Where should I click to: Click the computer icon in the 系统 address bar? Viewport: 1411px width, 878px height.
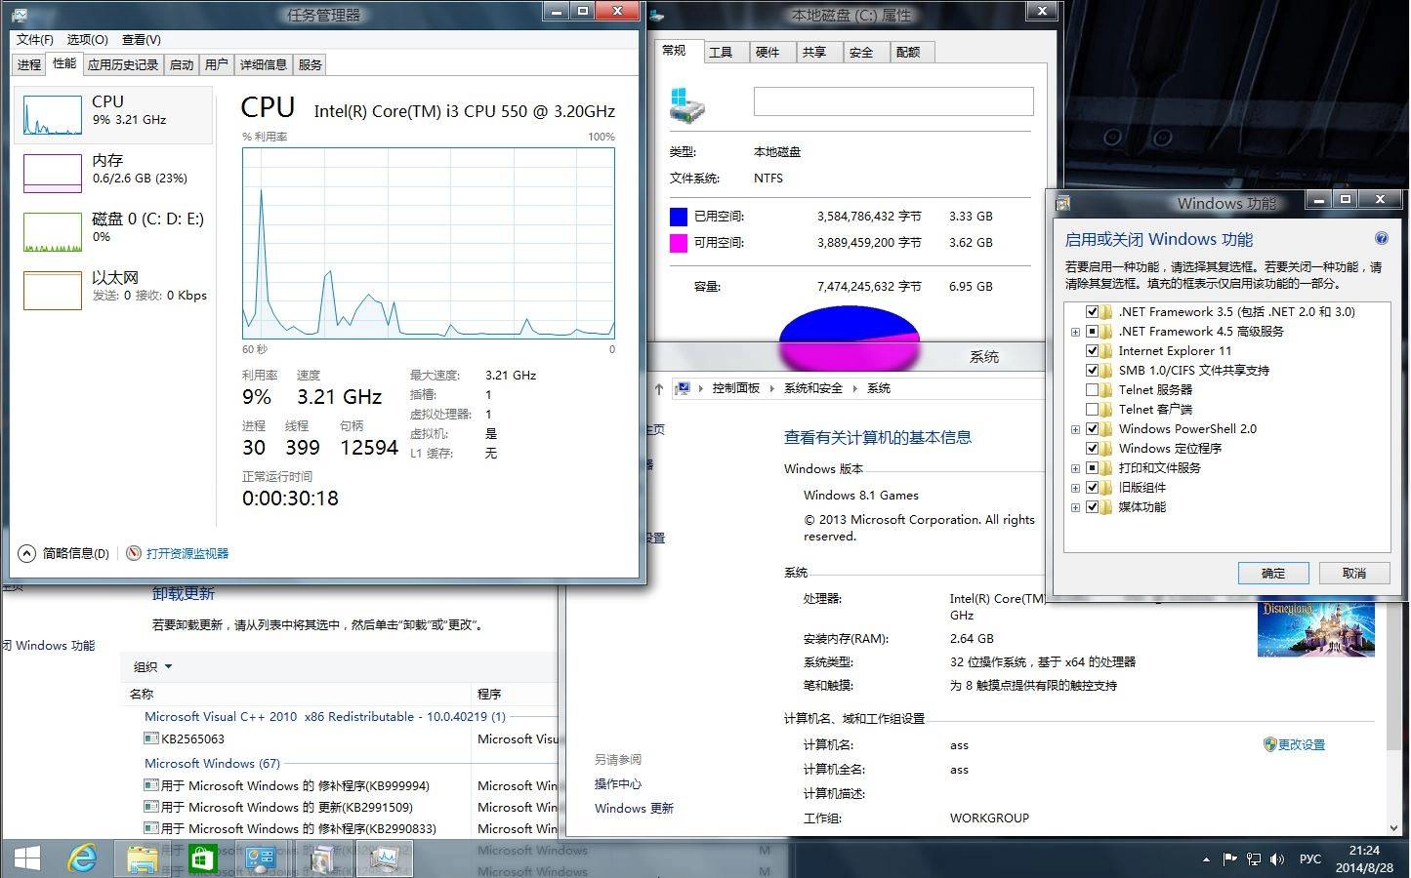[x=684, y=388]
